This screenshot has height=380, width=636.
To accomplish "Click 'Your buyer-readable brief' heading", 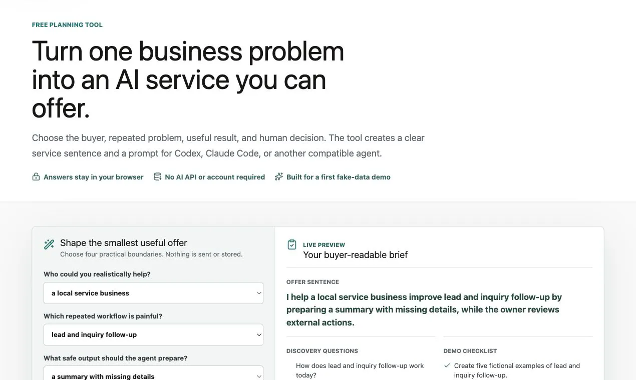I will (356, 255).
